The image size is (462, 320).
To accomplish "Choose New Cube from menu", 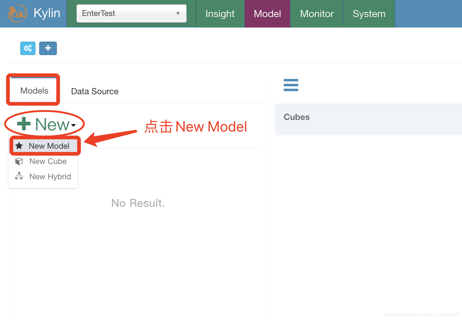I will pos(43,161).
